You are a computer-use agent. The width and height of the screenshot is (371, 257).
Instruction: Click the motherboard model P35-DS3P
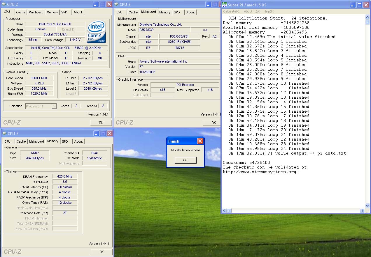pyautogui.click(x=164, y=30)
